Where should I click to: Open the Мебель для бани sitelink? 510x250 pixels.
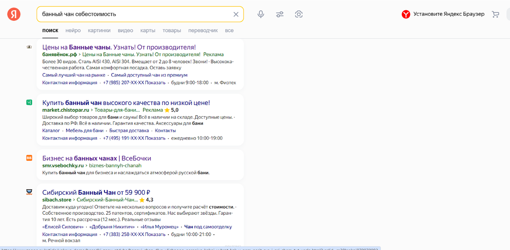[x=85, y=131]
